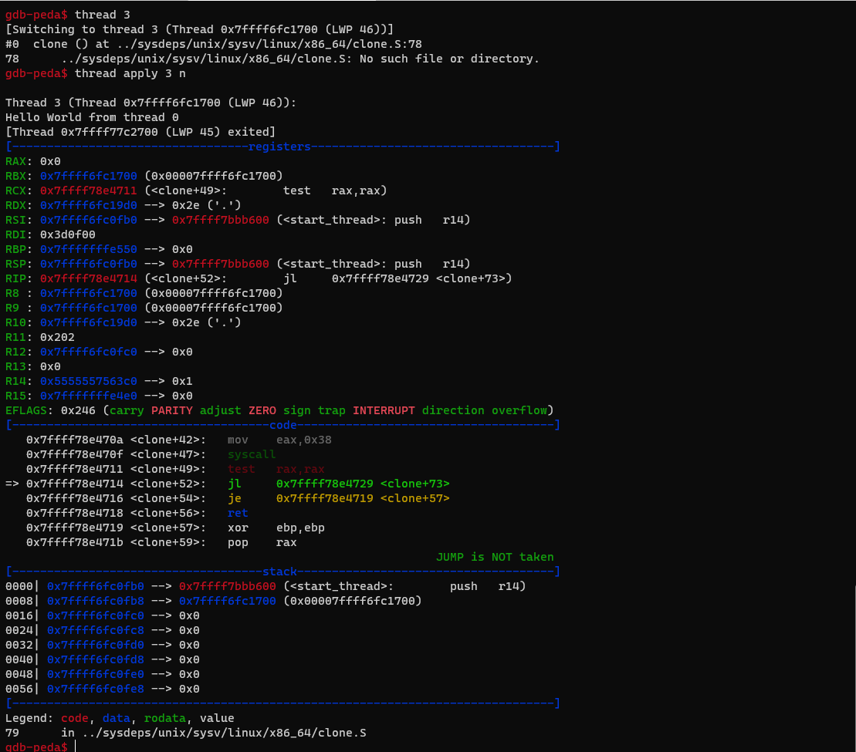The width and height of the screenshot is (856, 752).
Task: Click the R10 address 0x7ffff6fc19d0
Action: point(89,323)
